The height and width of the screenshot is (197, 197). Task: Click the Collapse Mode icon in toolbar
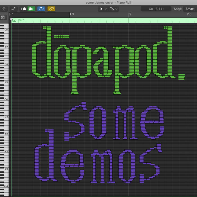4,9
